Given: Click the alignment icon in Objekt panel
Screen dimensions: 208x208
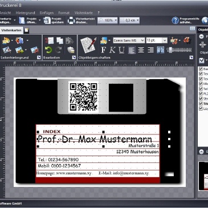Looking at the screenshot, I should click(x=202, y=45).
